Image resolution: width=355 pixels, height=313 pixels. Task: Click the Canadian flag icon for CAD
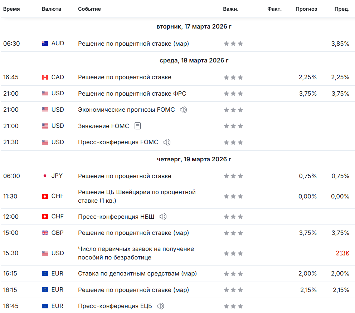(45, 77)
